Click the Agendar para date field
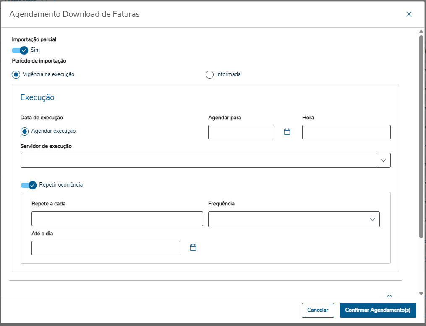Image resolution: width=426 pixels, height=326 pixels. click(241, 132)
